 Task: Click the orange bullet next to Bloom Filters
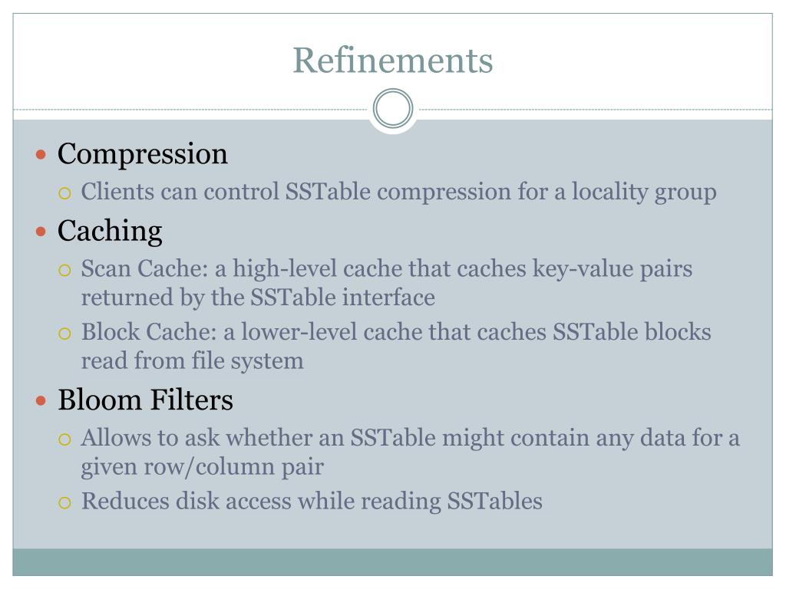pos(41,400)
